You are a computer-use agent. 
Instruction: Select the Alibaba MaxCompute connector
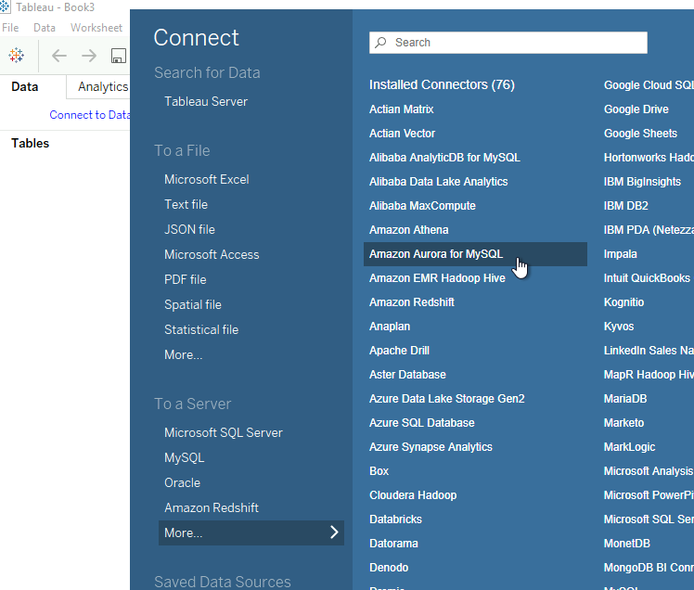[x=423, y=206]
